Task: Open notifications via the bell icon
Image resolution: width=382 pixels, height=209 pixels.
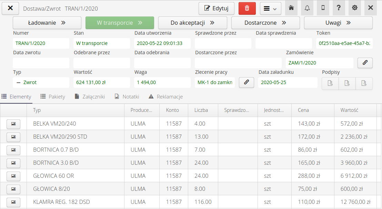Action: point(307,8)
